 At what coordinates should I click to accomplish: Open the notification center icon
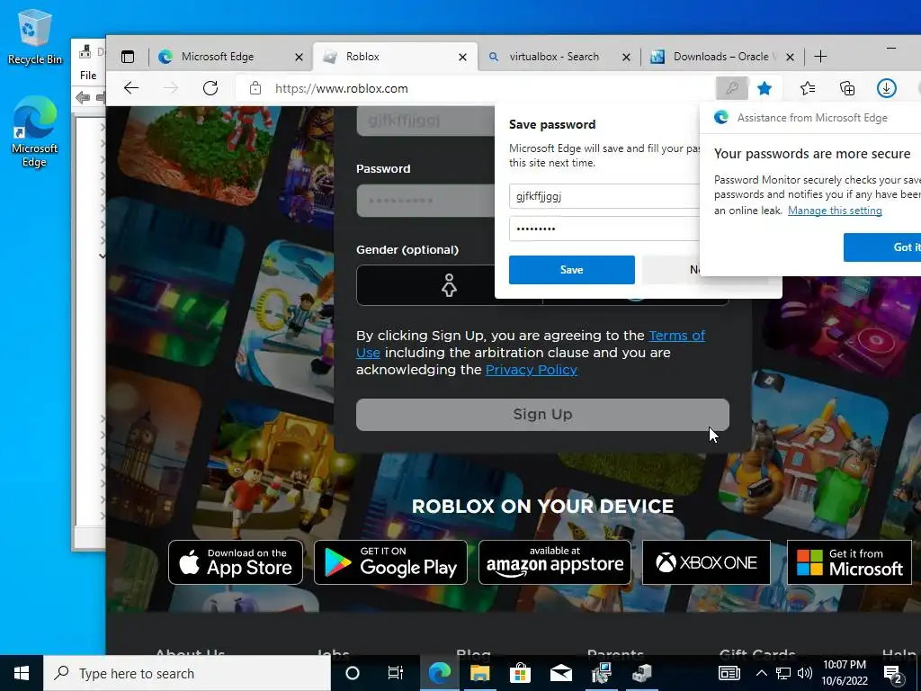893,674
